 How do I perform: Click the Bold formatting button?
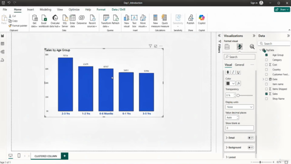click(x=228, y=72)
